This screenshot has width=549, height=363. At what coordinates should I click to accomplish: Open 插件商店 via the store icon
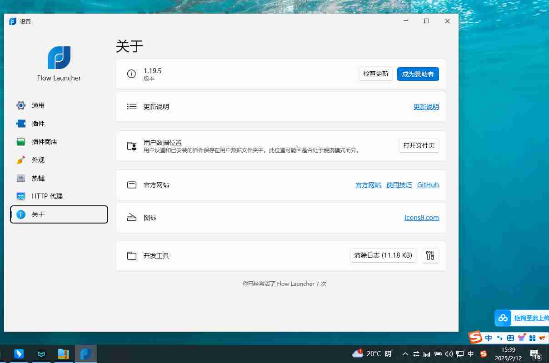pyautogui.click(x=21, y=141)
